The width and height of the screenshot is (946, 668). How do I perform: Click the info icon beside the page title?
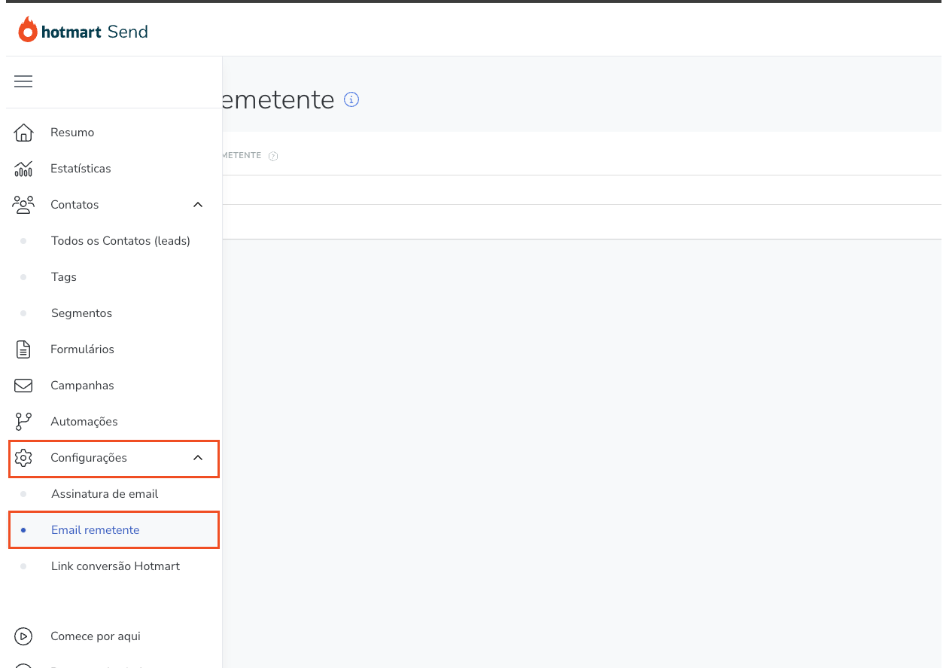click(x=351, y=99)
